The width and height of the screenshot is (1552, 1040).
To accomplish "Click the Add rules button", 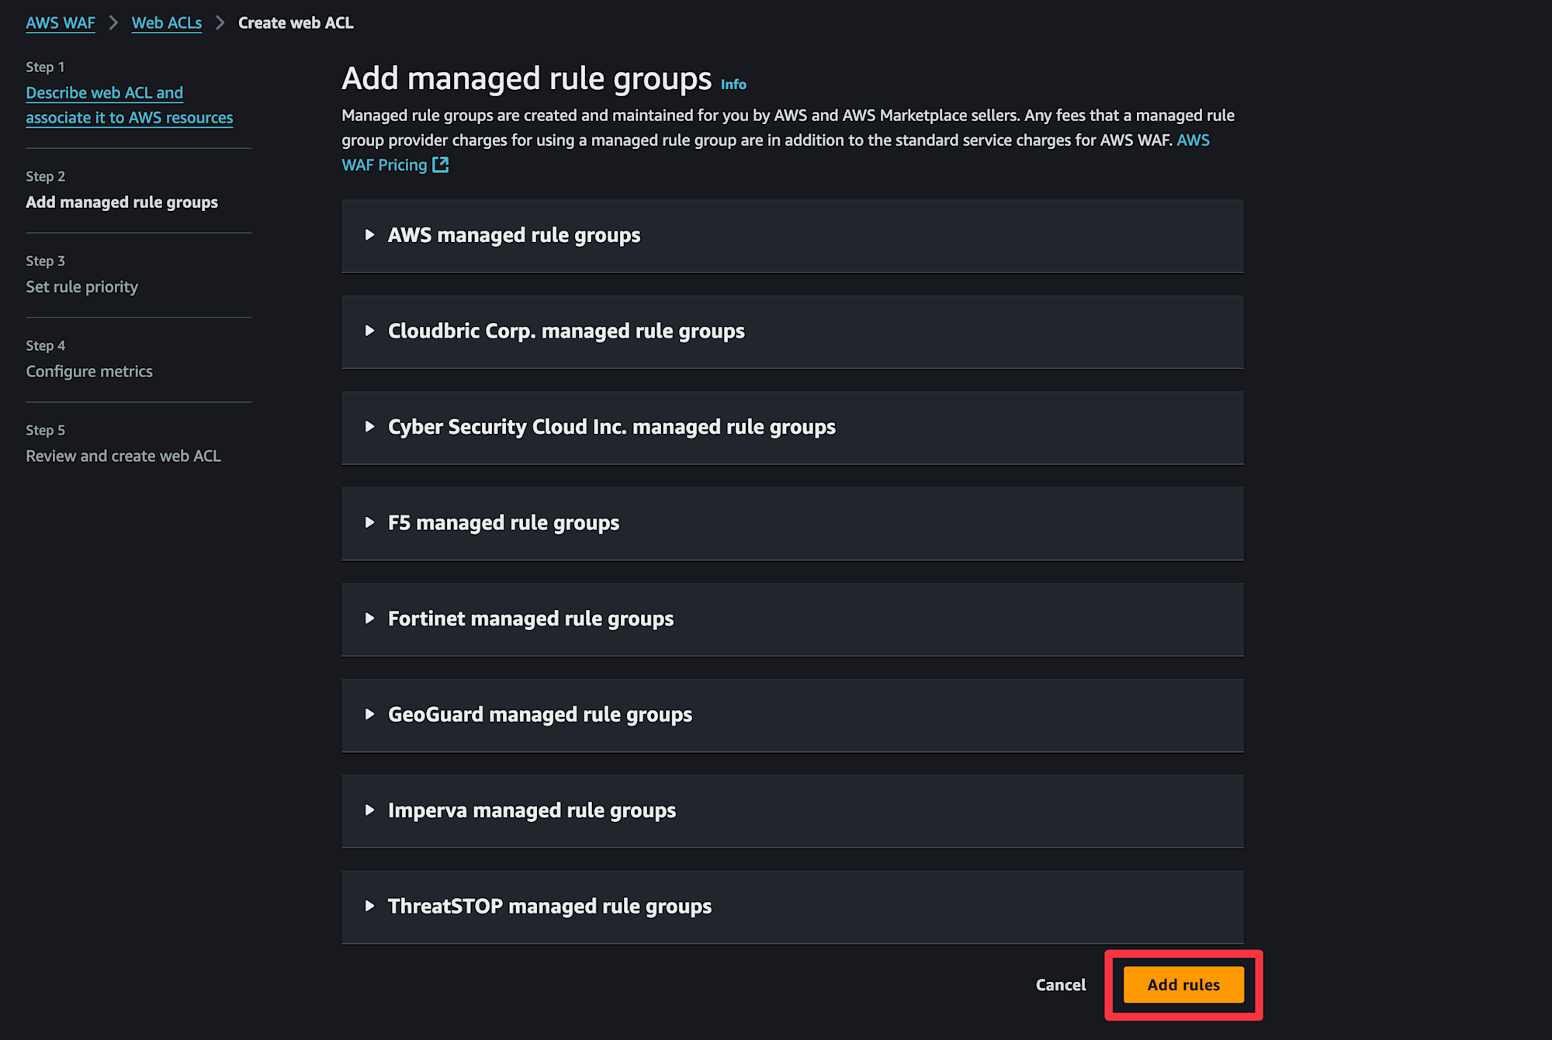I will pyautogui.click(x=1183, y=985).
